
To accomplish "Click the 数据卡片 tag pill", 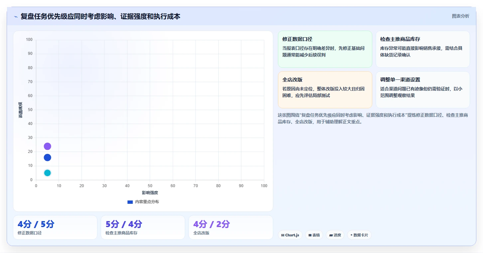I will (359, 235).
